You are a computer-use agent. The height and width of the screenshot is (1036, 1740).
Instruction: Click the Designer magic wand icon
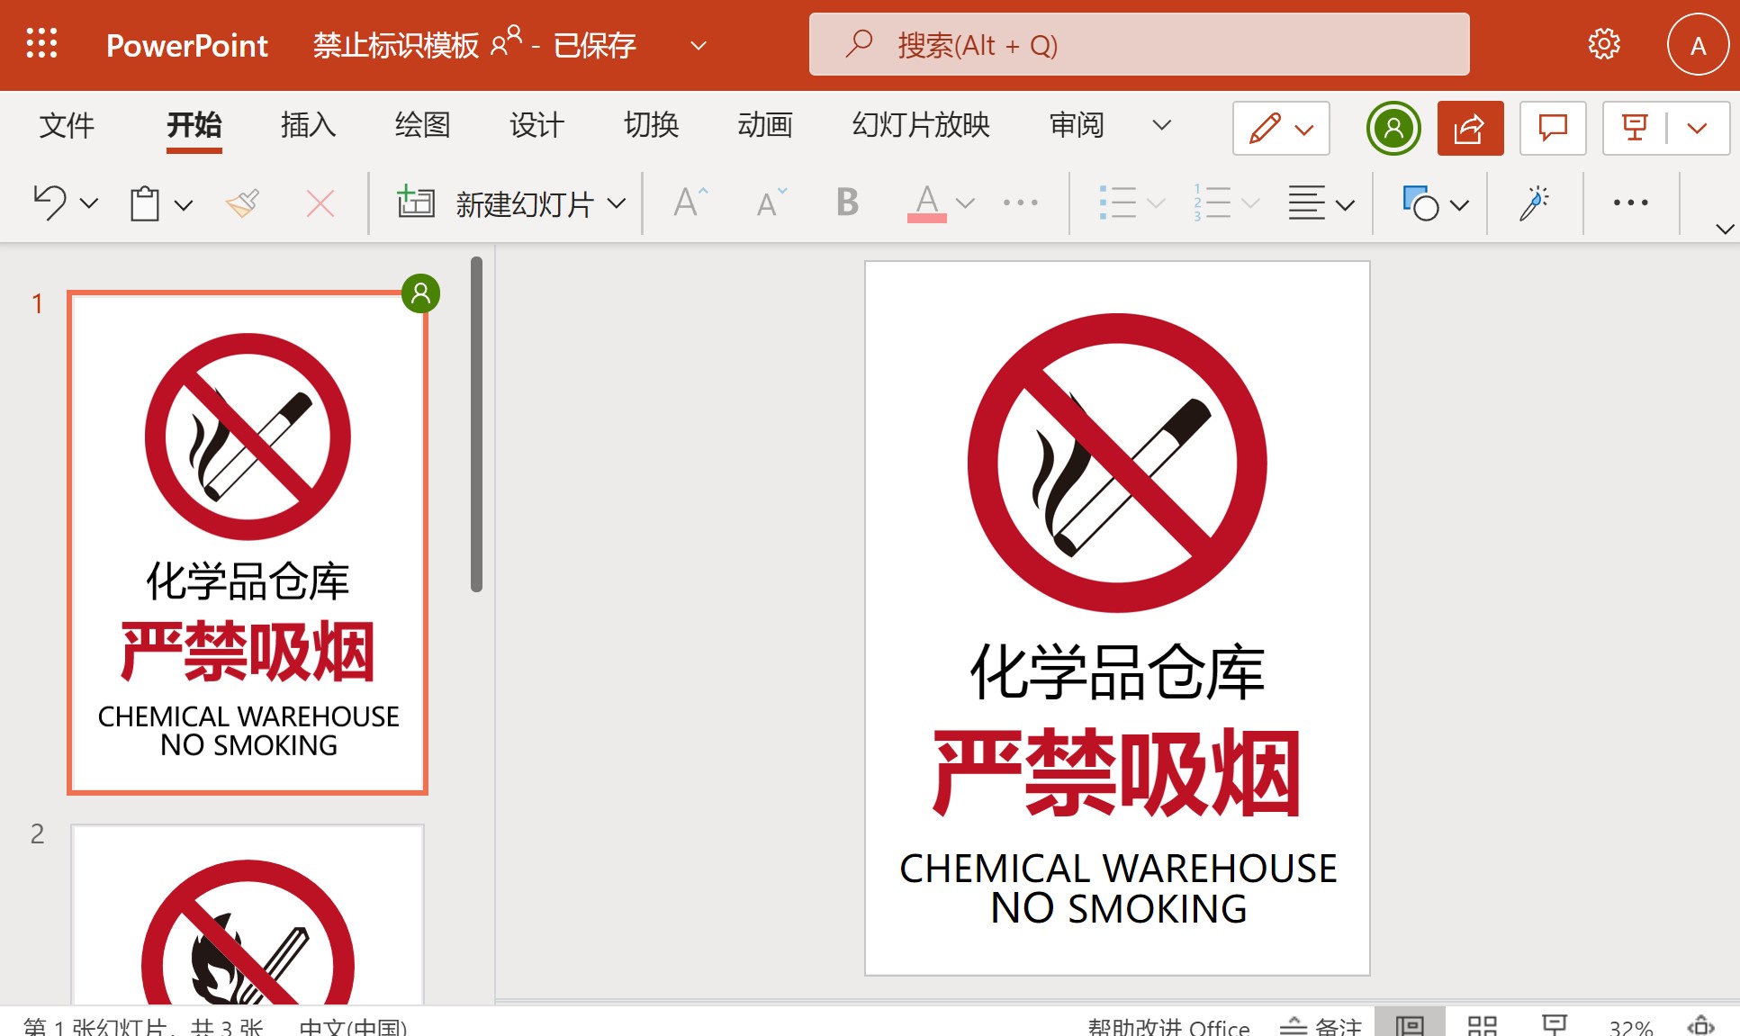pos(1534,203)
